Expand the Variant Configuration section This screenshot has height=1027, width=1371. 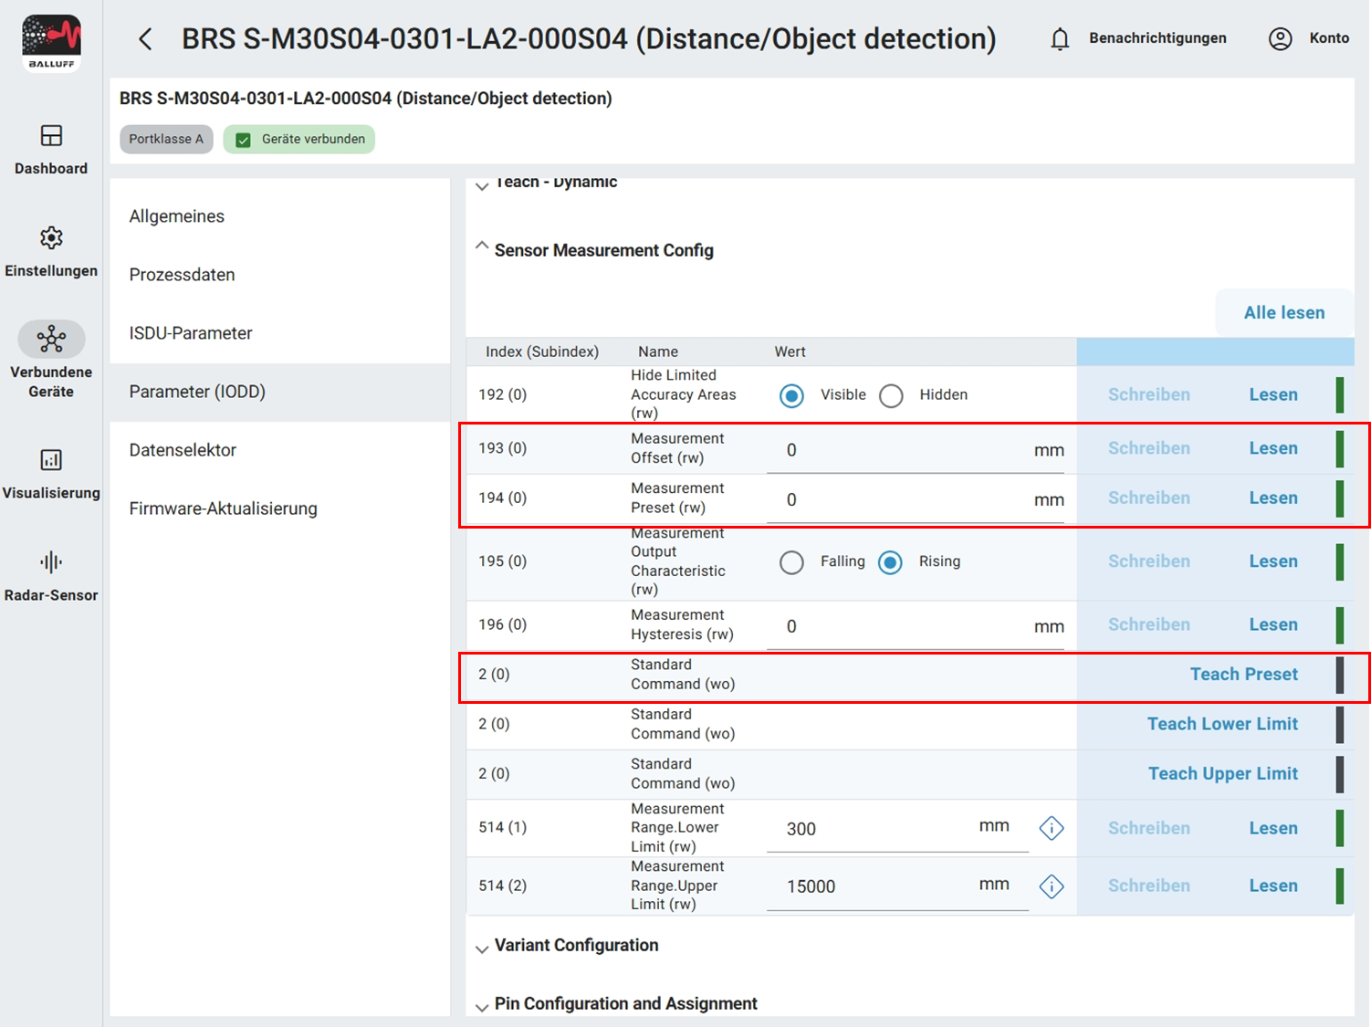coord(482,948)
